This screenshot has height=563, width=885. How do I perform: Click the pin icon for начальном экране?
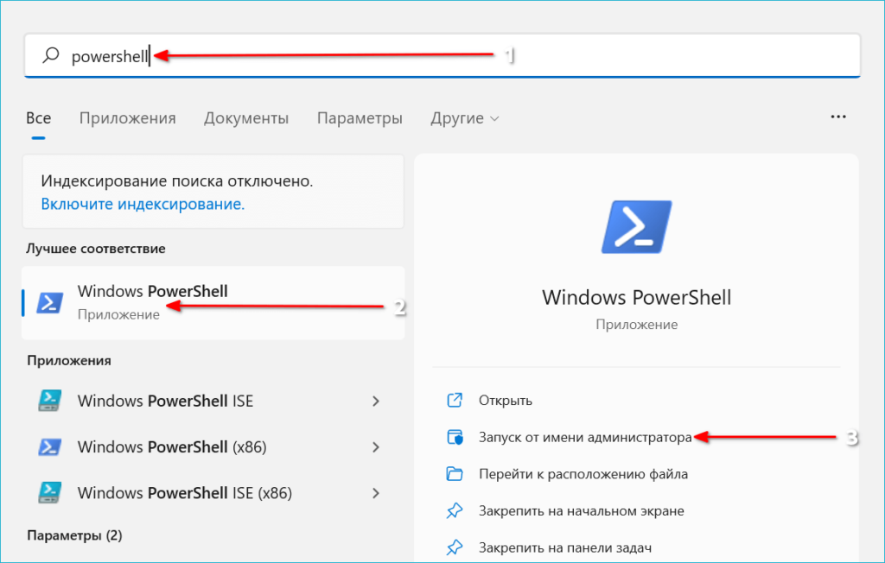(455, 511)
